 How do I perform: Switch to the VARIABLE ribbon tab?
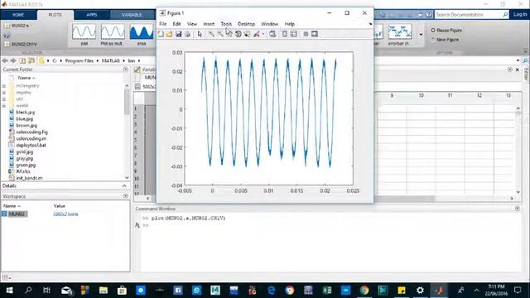132,15
